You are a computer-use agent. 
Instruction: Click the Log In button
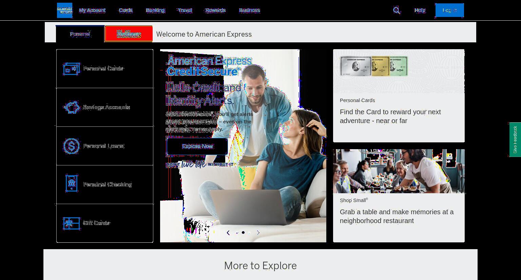point(449,10)
